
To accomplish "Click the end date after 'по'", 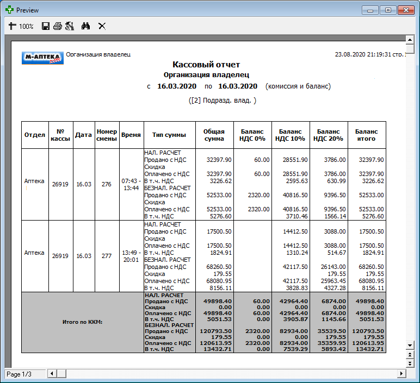I will 238,86.
